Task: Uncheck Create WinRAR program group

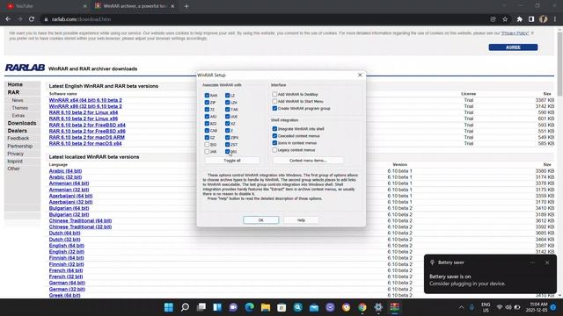Action: click(x=274, y=108)
